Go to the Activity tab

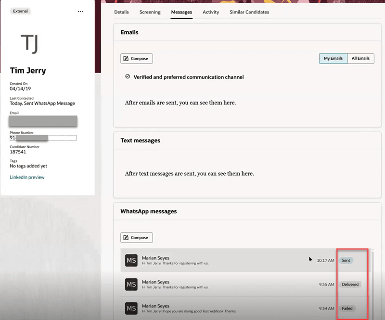pyautogui.click(x=211, y=12)
